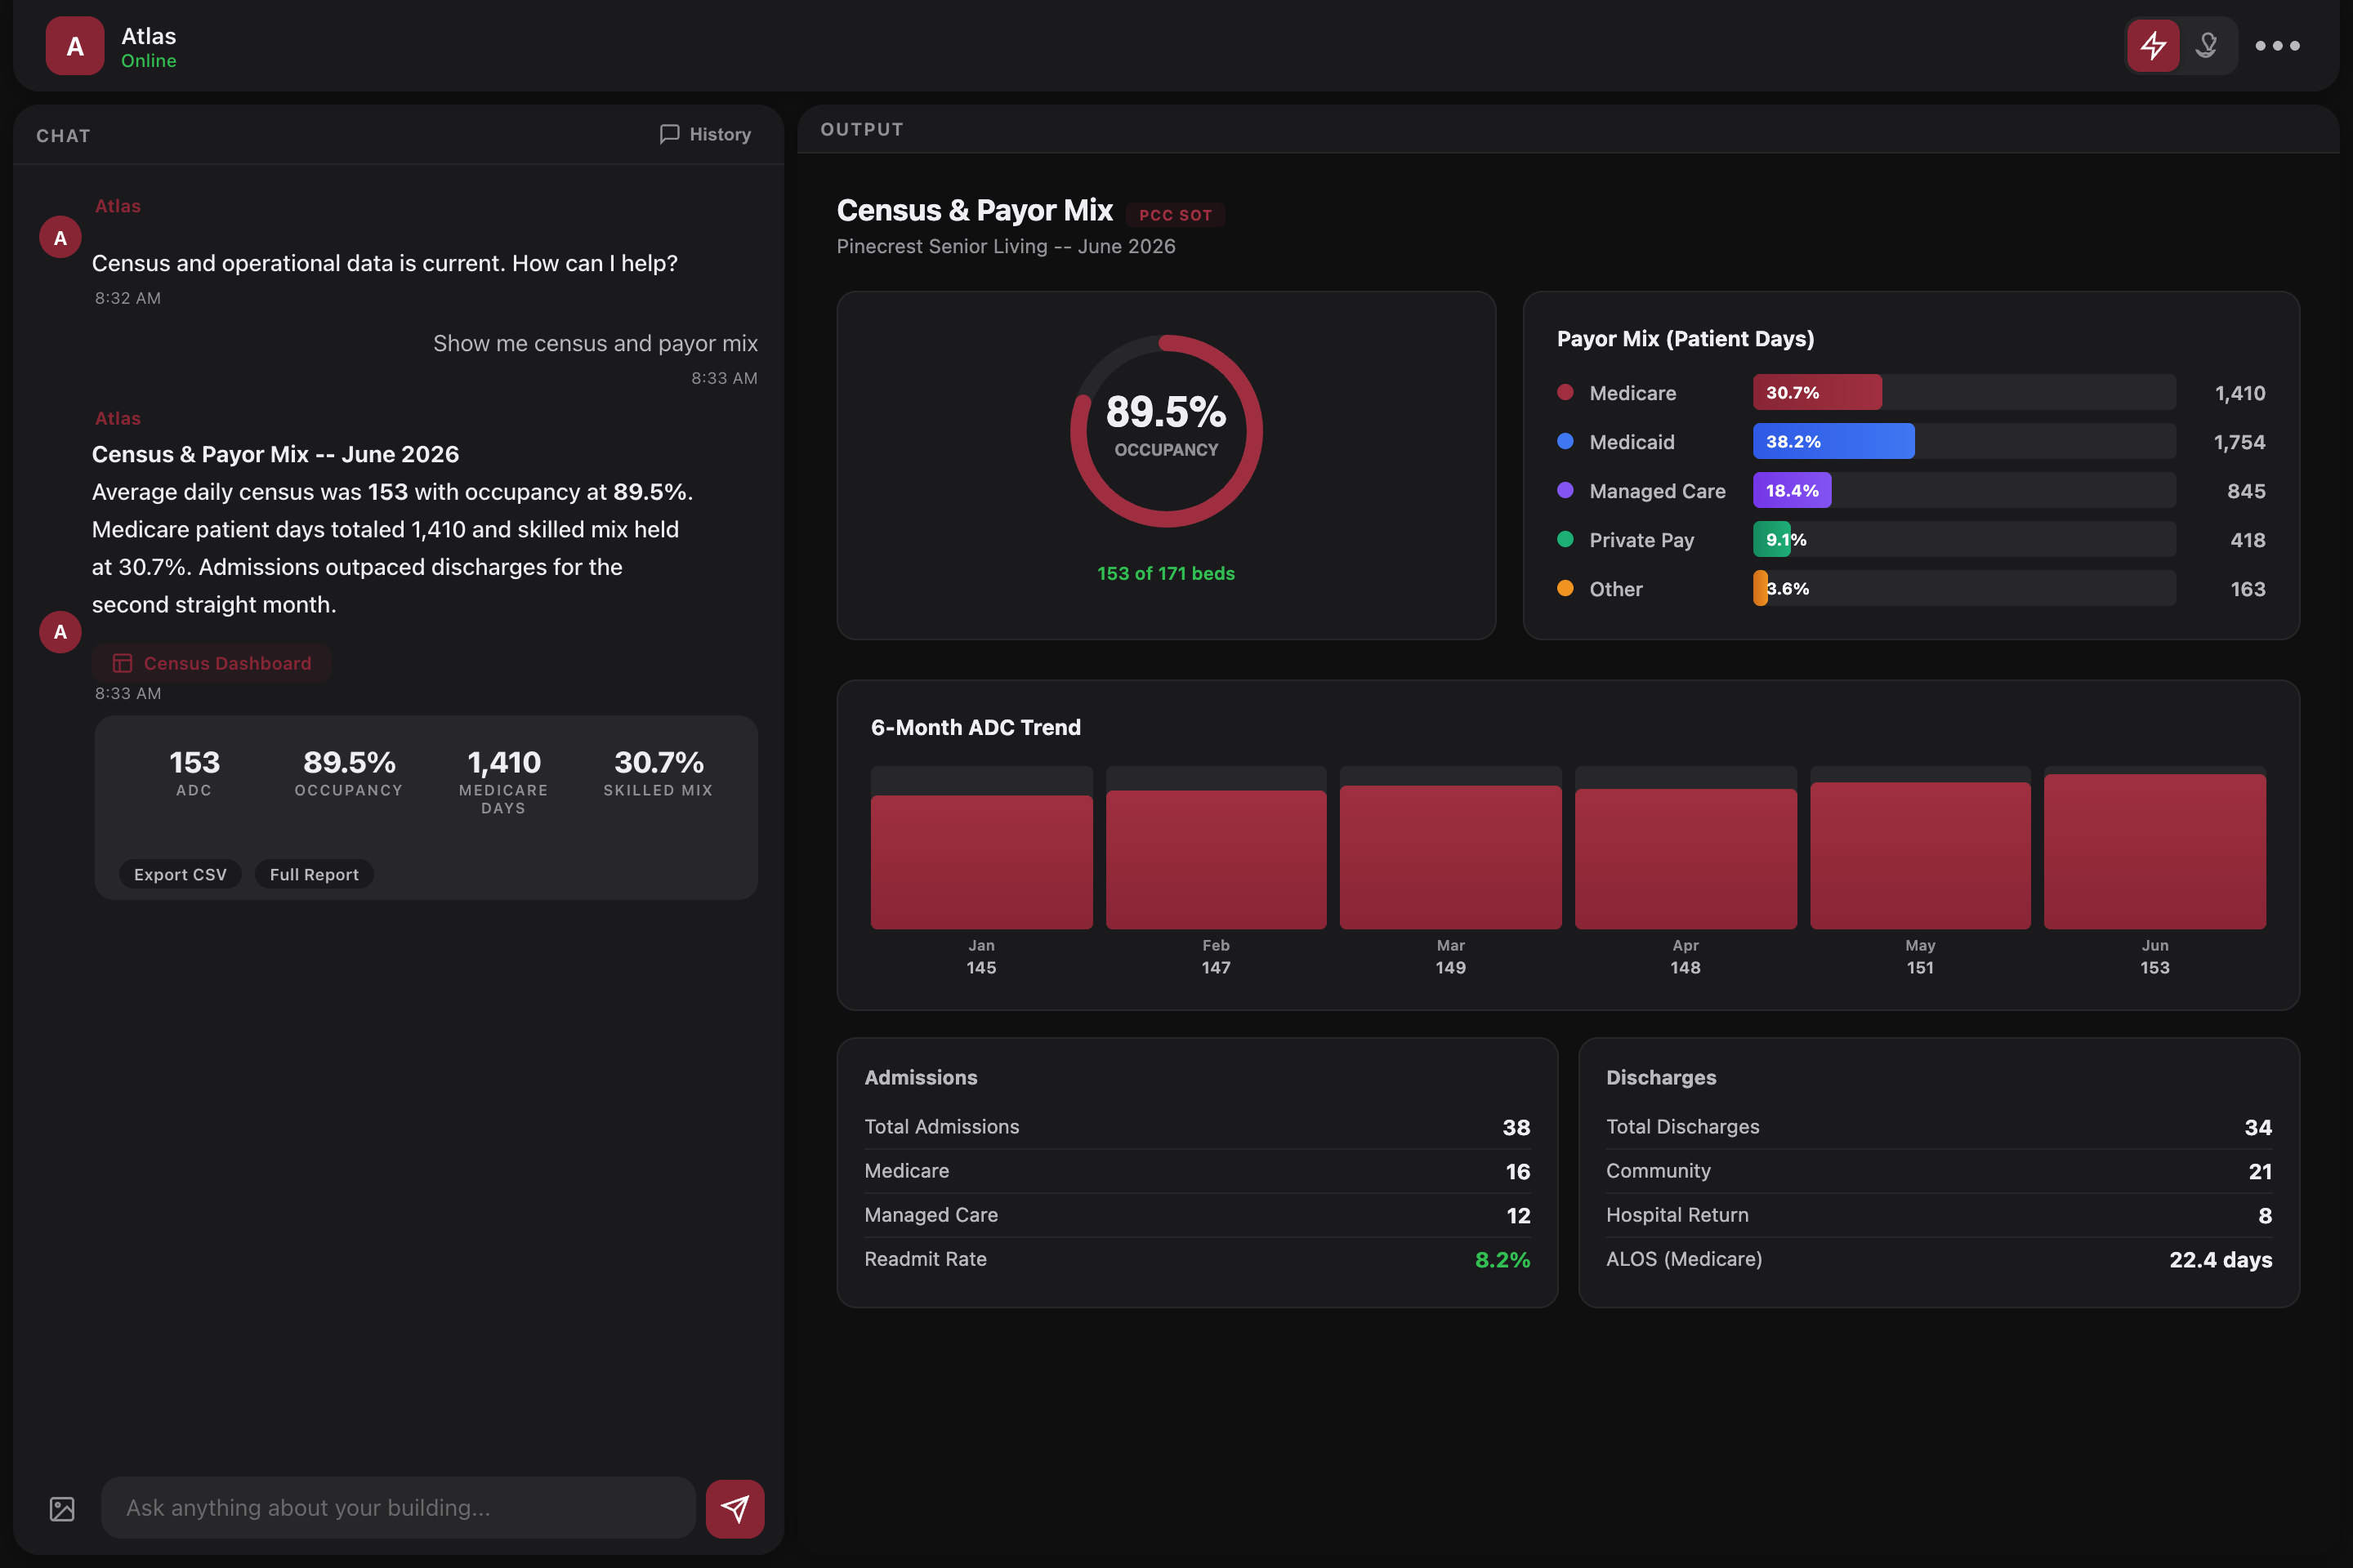Click the Community discharges row
Viewport: 2353px width, 1568px height.
point(1939,1171)
